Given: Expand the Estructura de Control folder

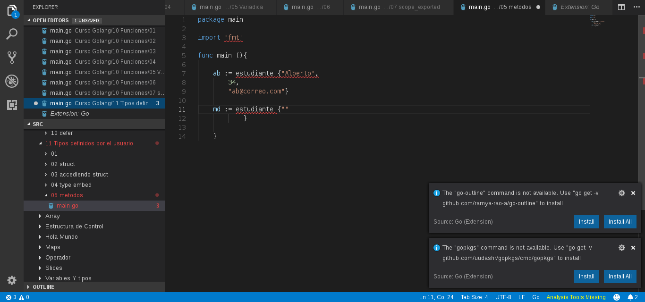Looking at the screenshot, I should (40, 226).
